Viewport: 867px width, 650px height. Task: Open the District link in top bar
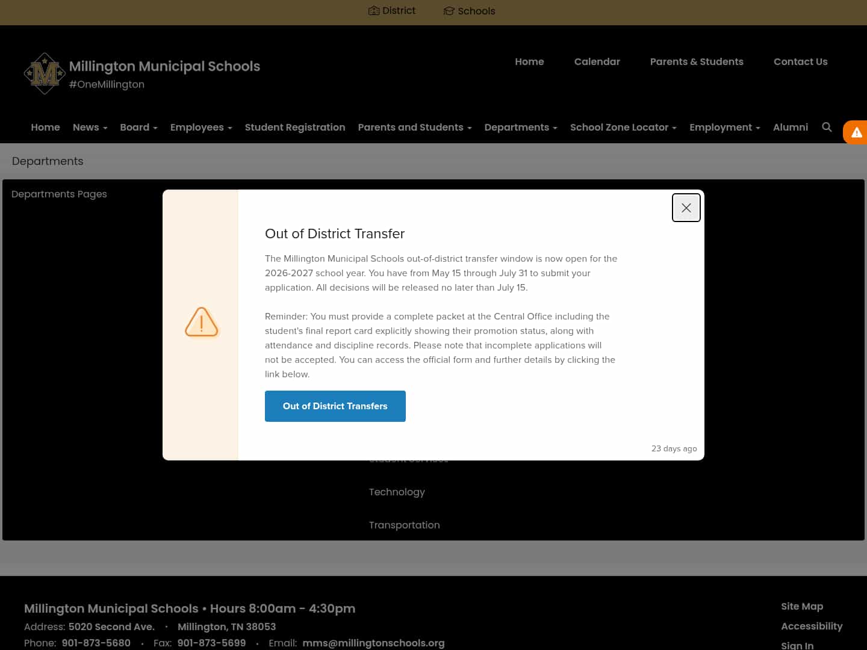[x=392, y=11]
